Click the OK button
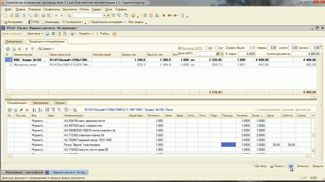The height and width of the screenshot is (182, 325). tap(291, 166)
